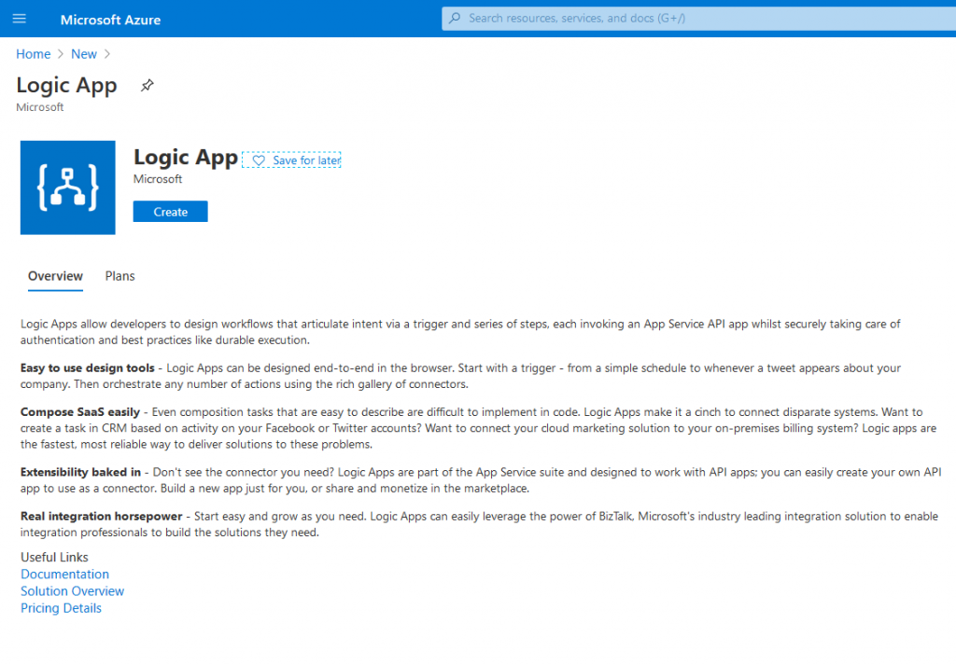Image resolution: width=956 pixels, height=665 pixels.
Task: Open the Documentation link
Action: coord(64,574)
